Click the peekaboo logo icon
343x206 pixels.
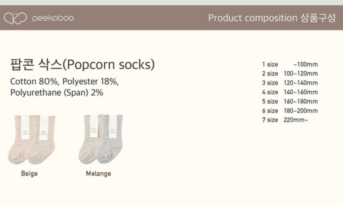coord(16,18)
